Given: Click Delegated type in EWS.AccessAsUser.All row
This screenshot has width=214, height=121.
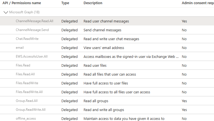Looking at the screenshot, I should (x=69, y=56).
